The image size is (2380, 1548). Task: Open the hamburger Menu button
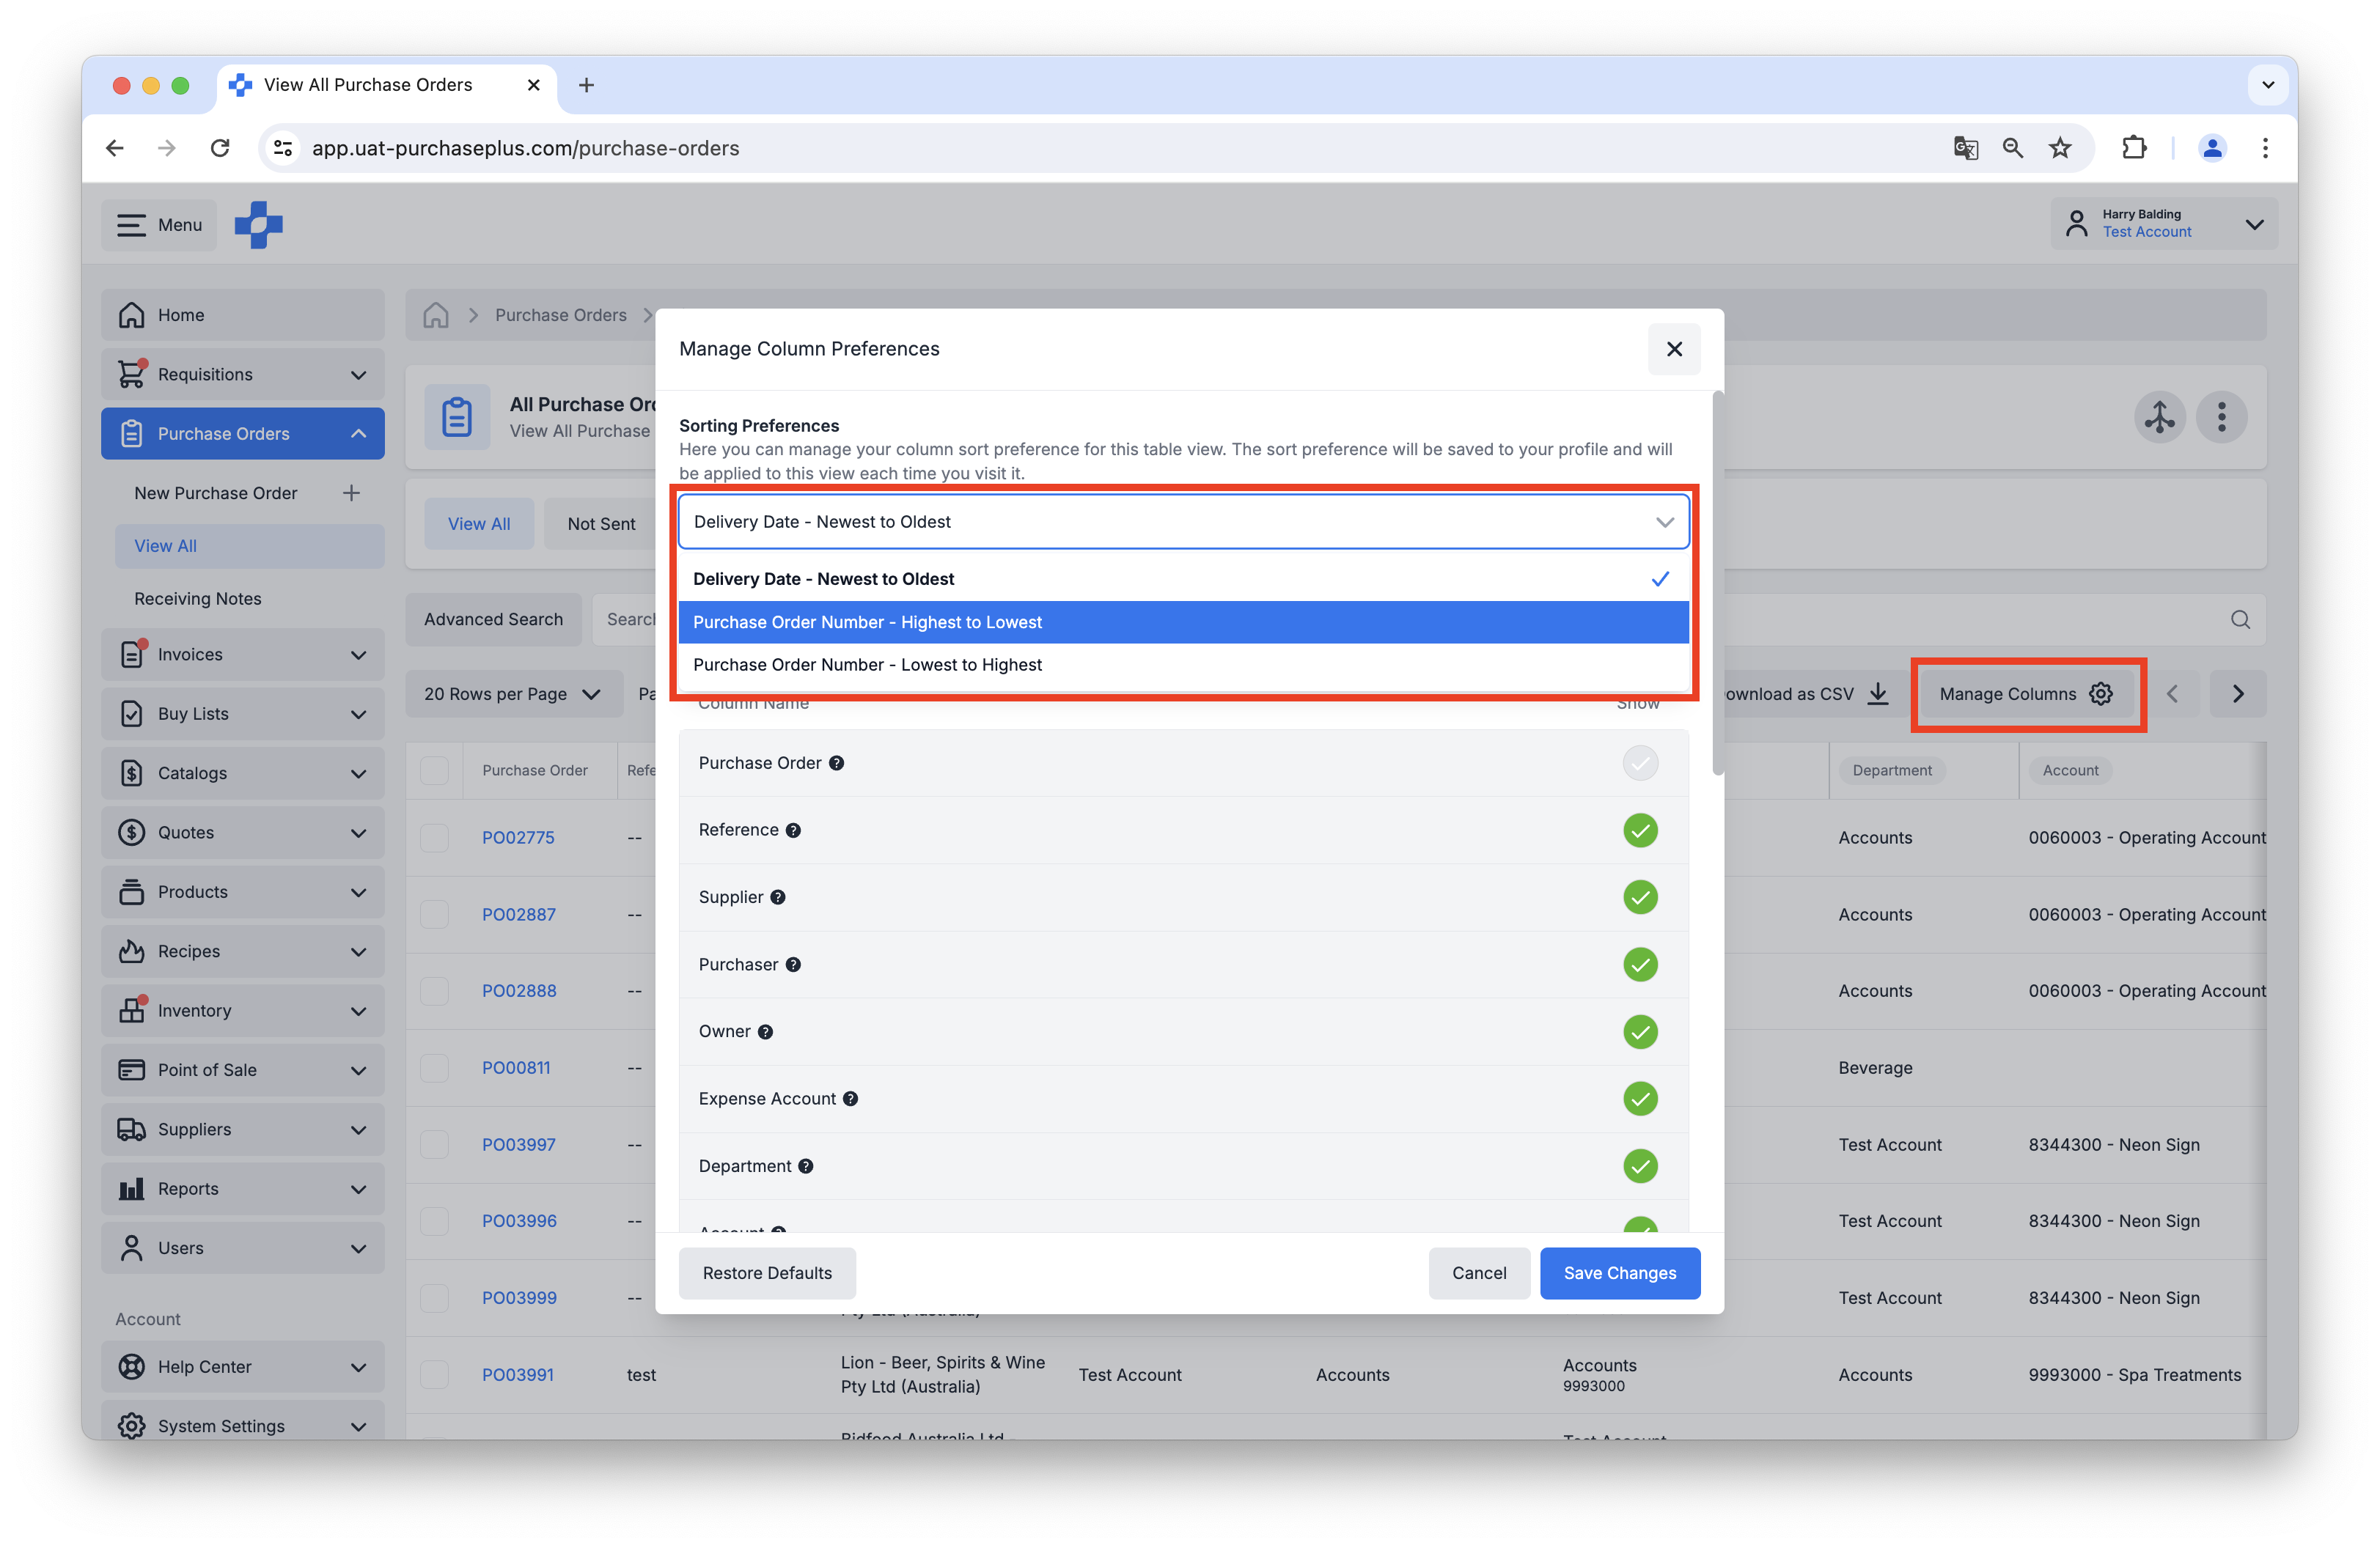(159, 225)
